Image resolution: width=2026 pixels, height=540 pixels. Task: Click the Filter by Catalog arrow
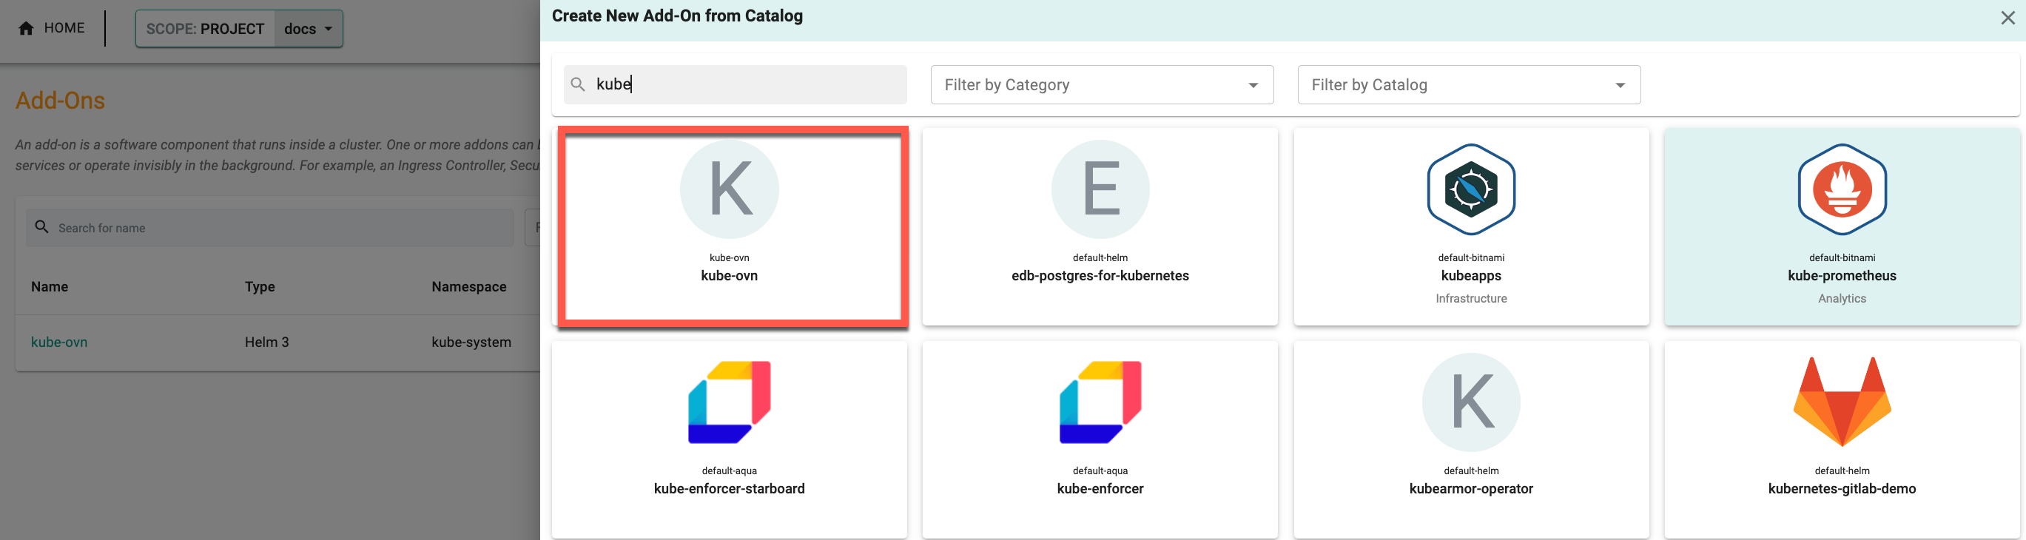coord(1621,85)
